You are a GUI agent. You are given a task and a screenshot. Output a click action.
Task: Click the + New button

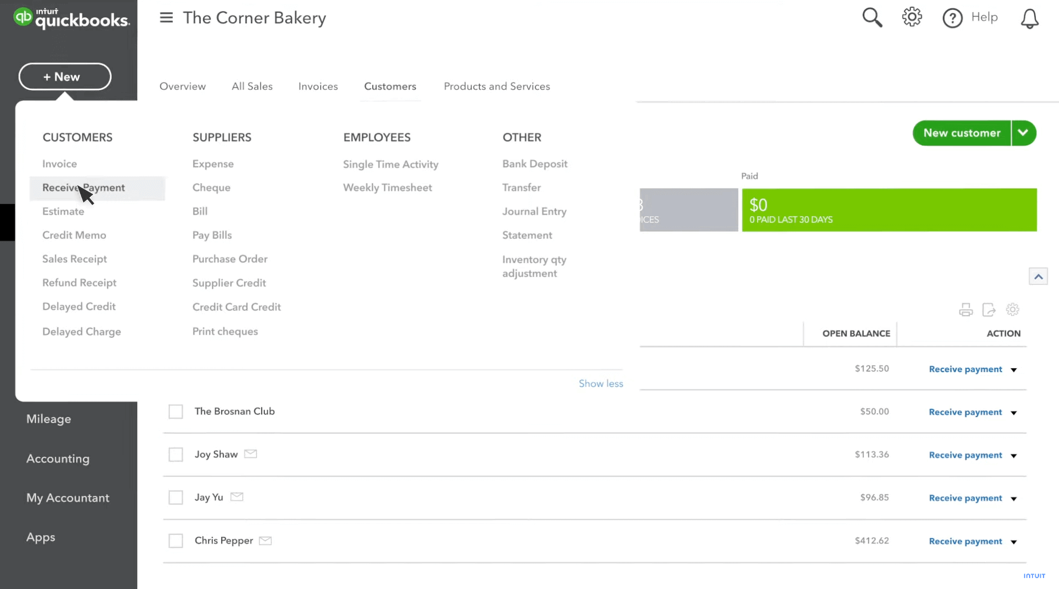65,77
